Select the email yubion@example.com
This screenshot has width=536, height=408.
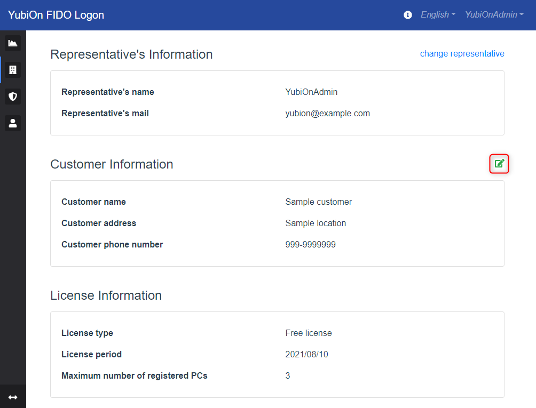pos(327,114)
